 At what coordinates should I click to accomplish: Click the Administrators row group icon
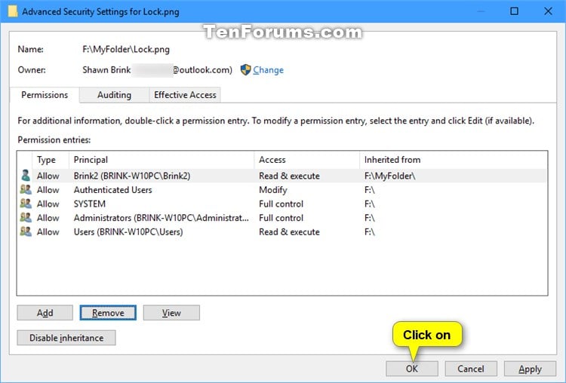pyautogui.click(x=26, y=218)
